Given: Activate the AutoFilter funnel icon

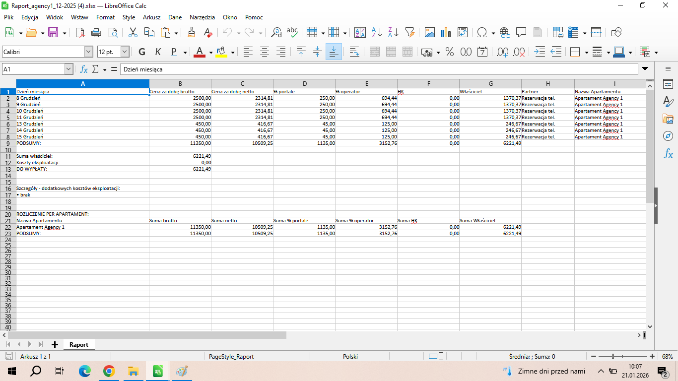Looking at the screenshot, I should (409, 33).
